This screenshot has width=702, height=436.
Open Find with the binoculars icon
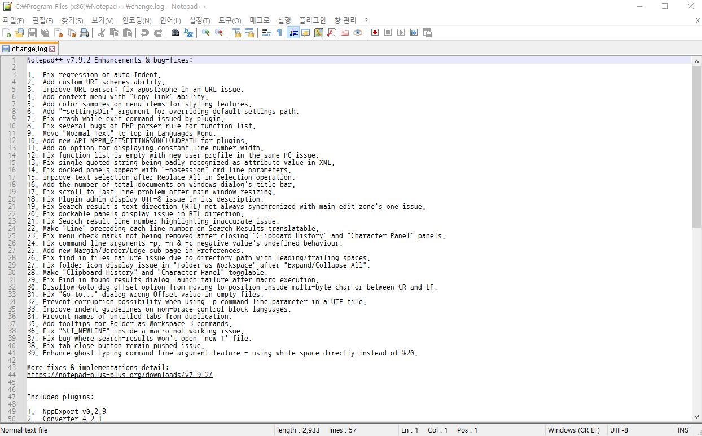(175, 33)
